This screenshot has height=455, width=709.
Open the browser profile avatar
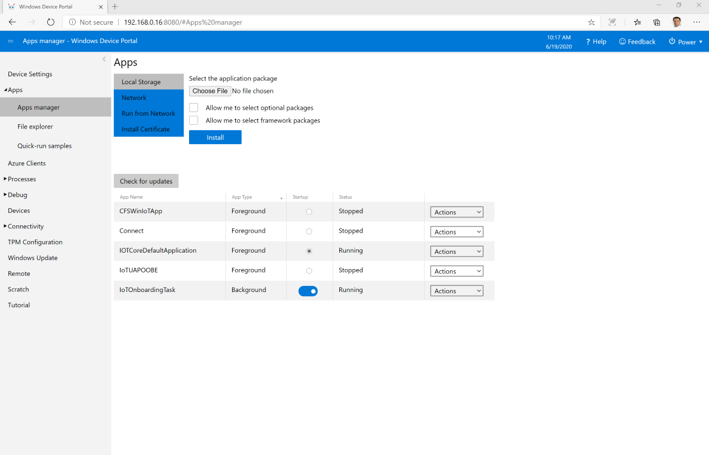point(676,22)
